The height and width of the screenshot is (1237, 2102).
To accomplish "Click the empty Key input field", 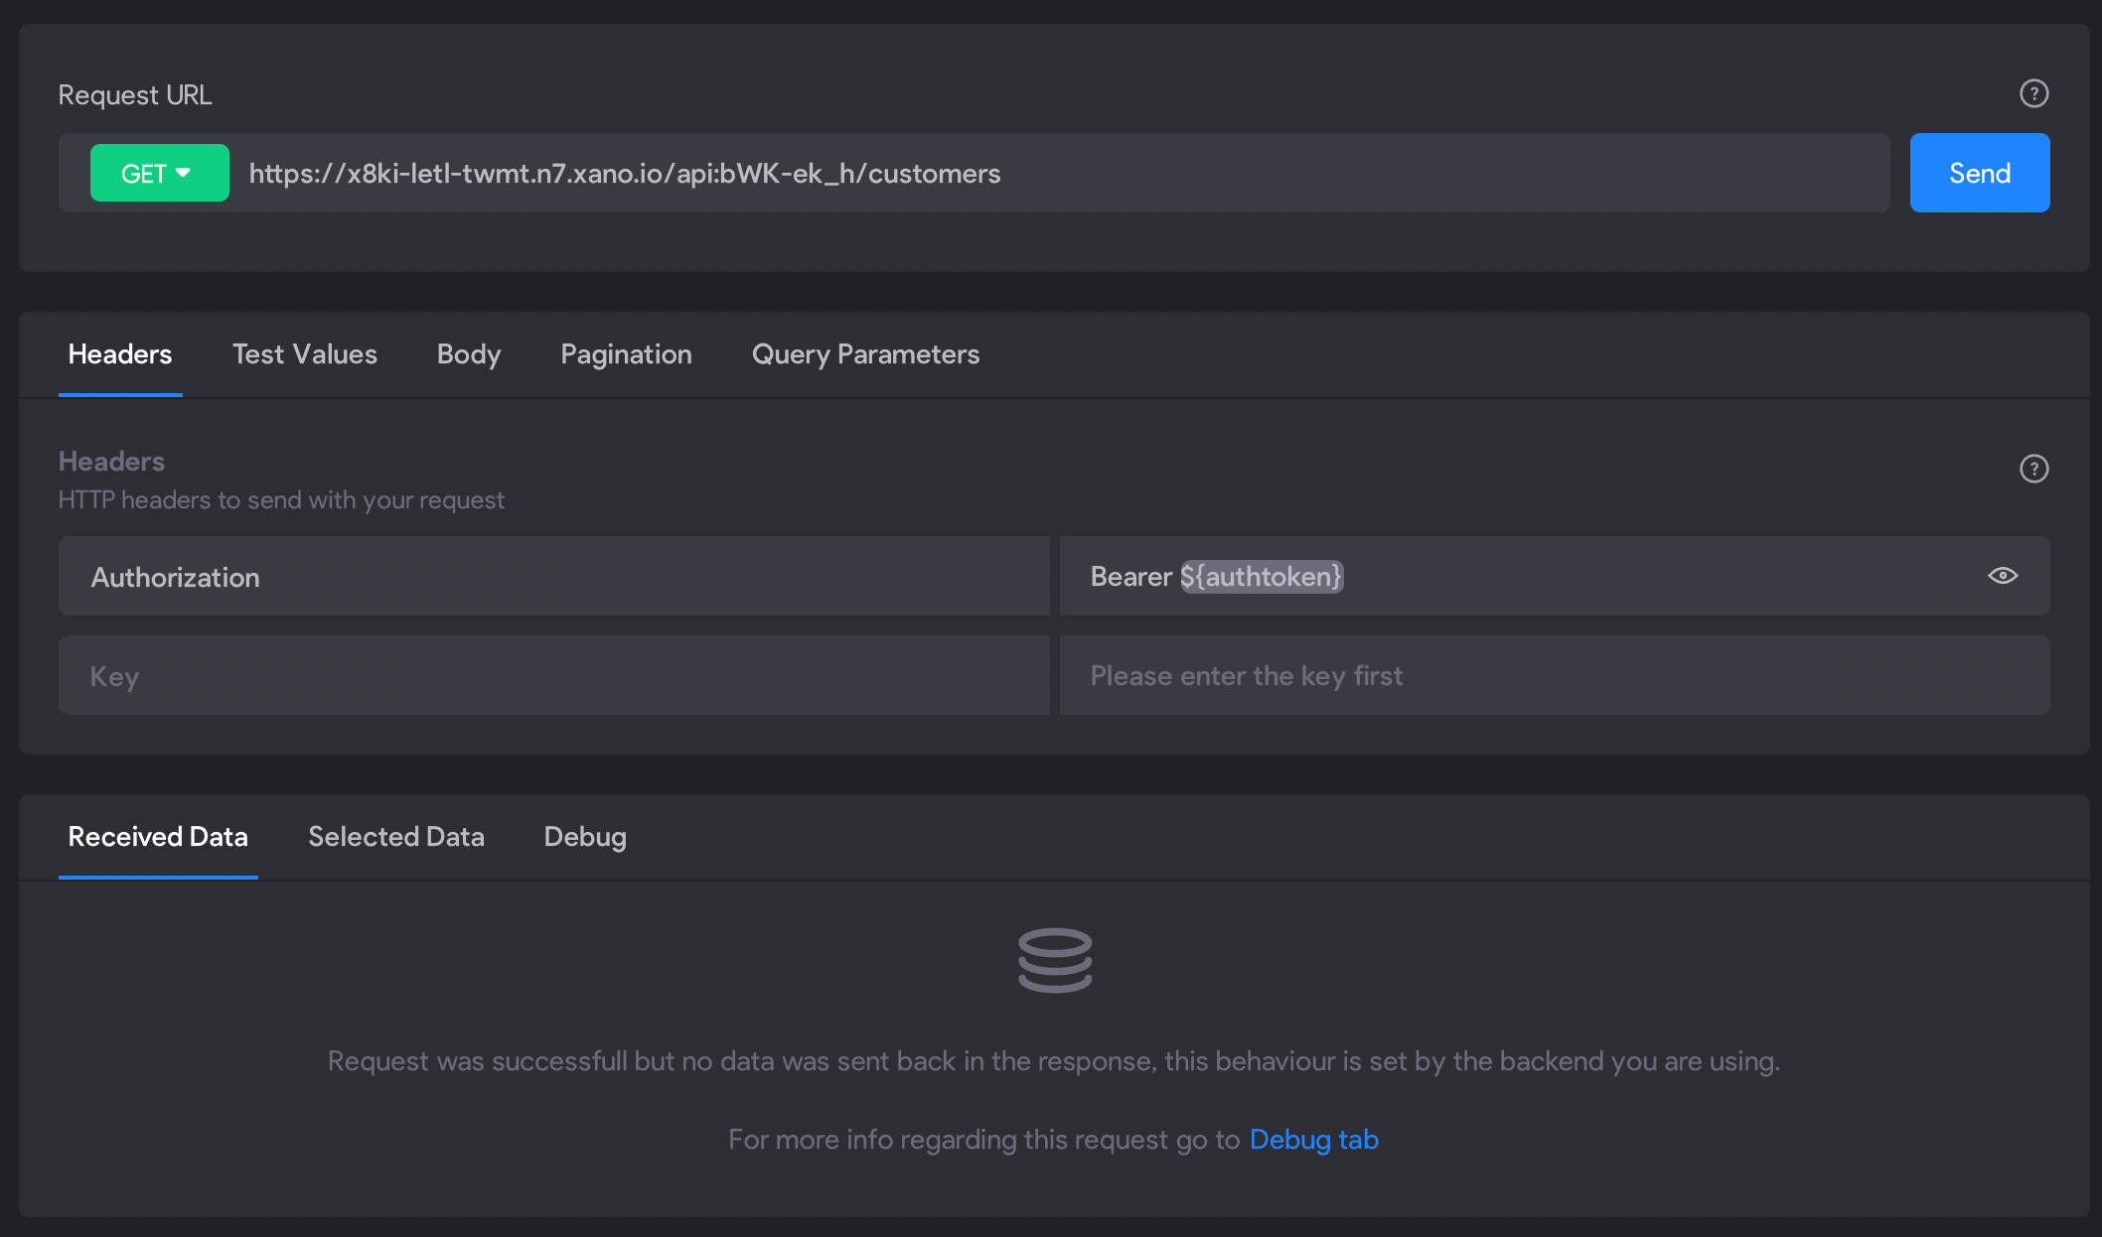I will coord(554,675).
